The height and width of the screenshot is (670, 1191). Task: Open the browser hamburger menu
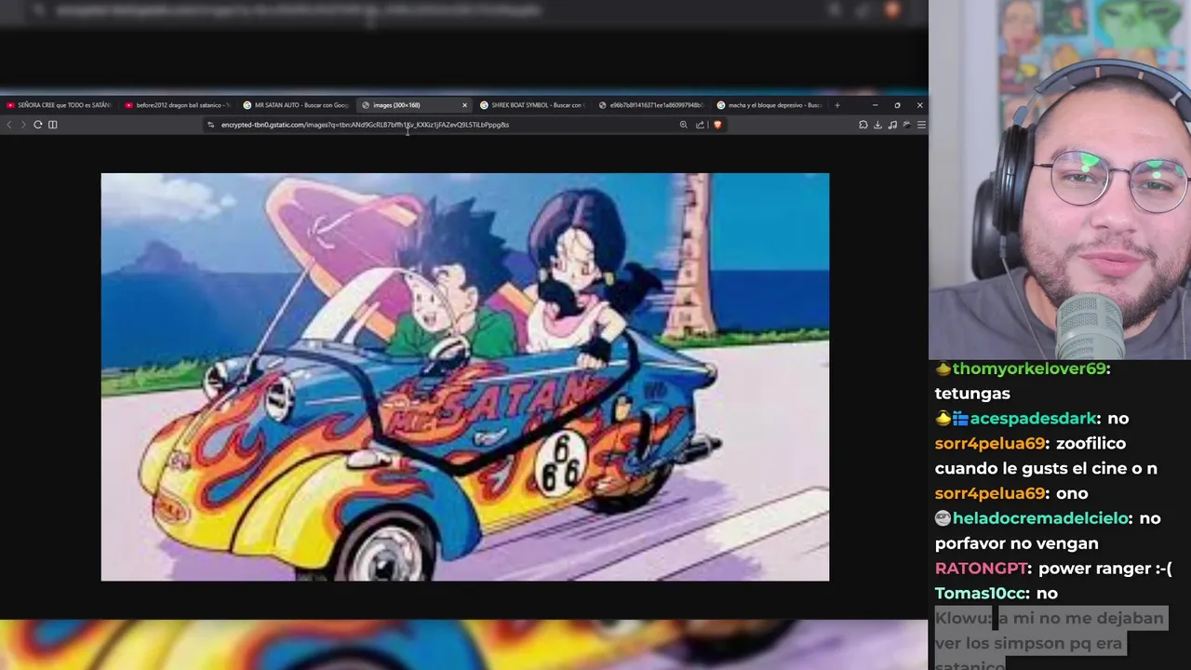[921, 125]
